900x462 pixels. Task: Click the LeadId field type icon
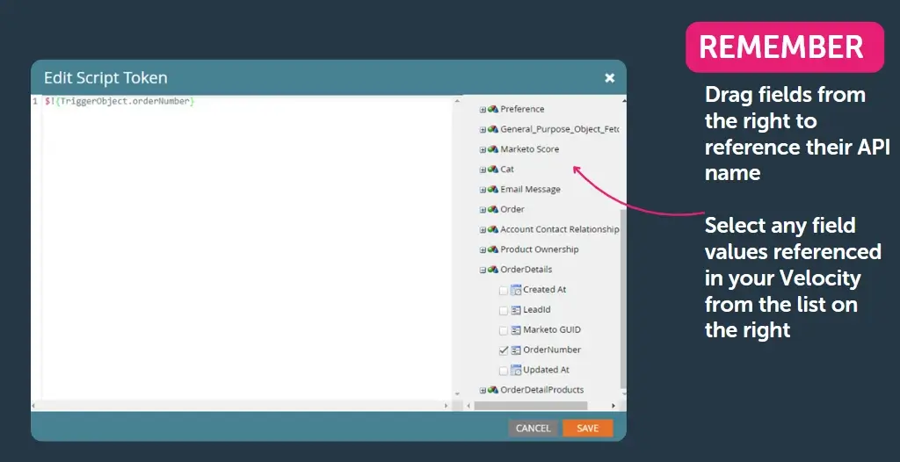[515, 310]
